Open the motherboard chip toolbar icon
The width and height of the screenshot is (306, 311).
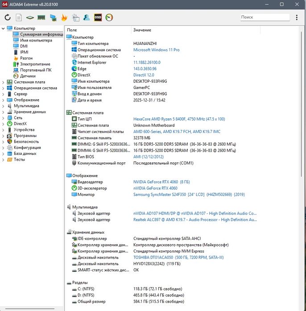click(30, 17)
